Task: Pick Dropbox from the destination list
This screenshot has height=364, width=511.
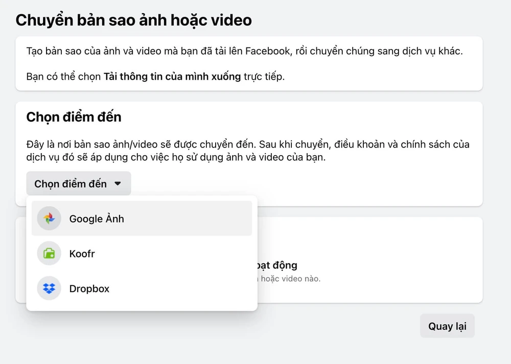Action: pyautogui.click(x=89, y=288)
